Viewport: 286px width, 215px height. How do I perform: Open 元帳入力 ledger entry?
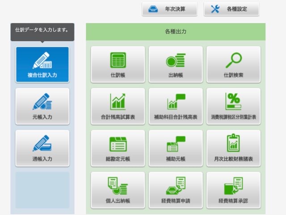pos(42,106)
